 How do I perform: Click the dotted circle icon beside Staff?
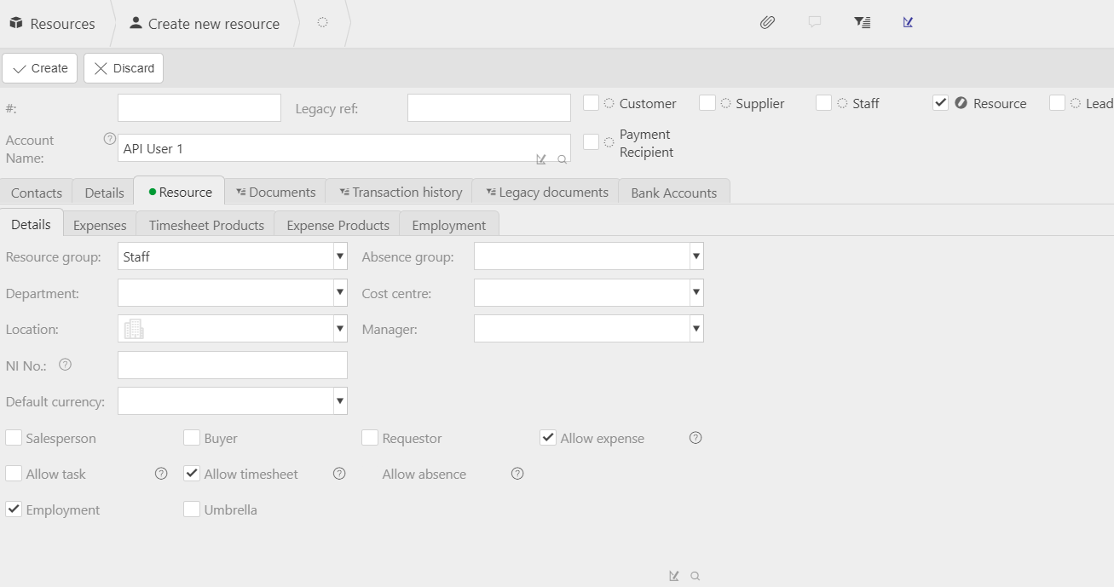[x=843, y=103]
